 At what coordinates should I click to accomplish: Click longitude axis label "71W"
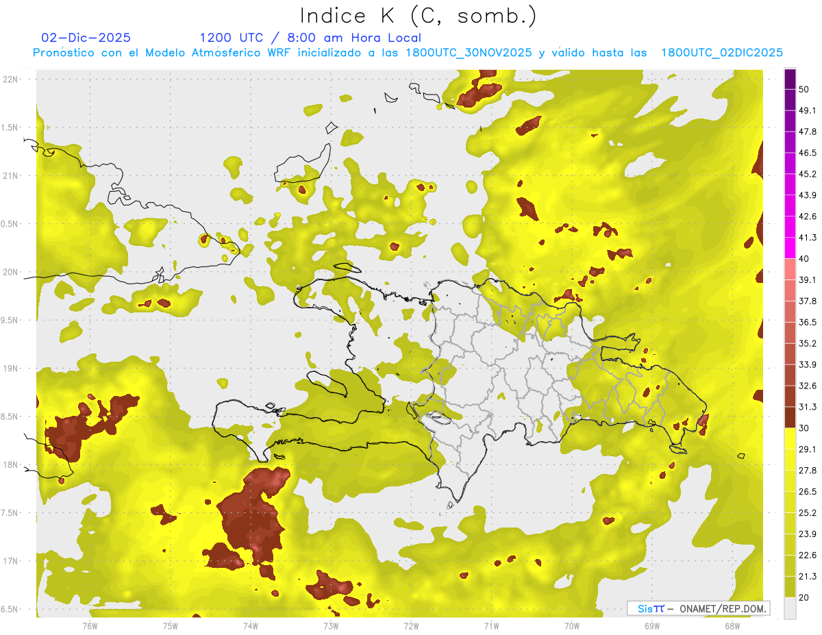click(x=491, y=625)
